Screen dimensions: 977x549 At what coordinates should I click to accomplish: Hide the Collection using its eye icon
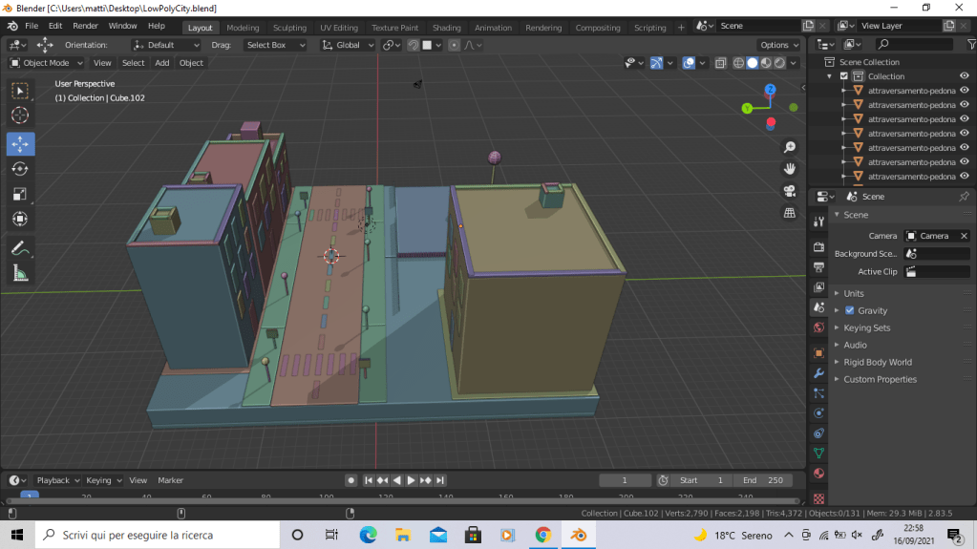(x=965, y=76)
